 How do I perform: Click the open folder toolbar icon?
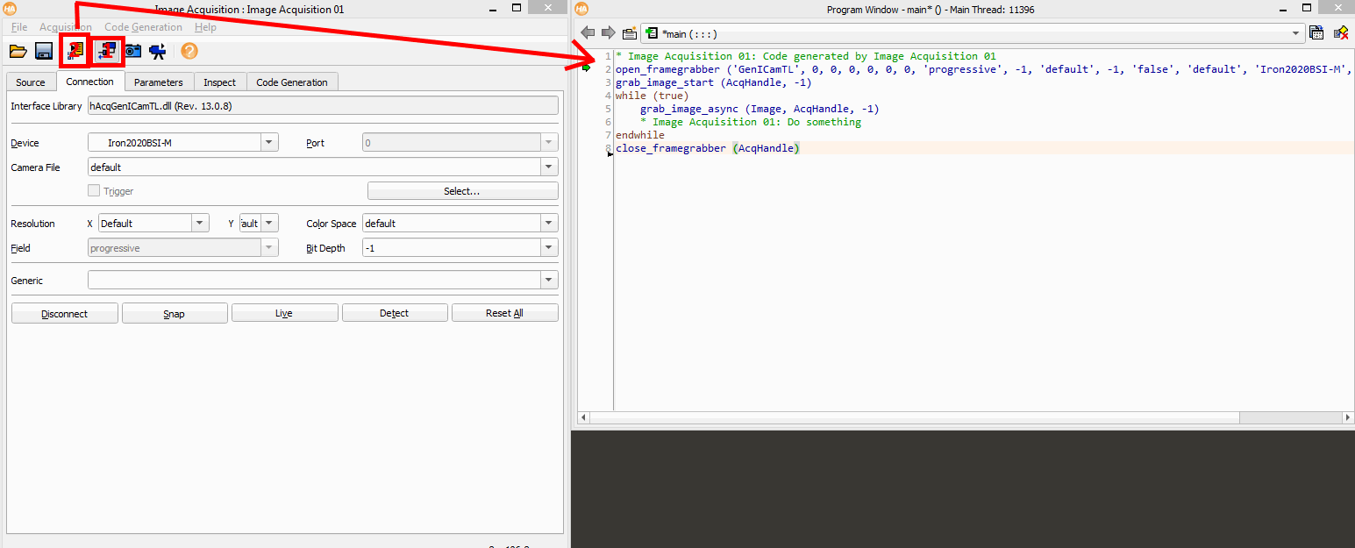pos(18,51)
